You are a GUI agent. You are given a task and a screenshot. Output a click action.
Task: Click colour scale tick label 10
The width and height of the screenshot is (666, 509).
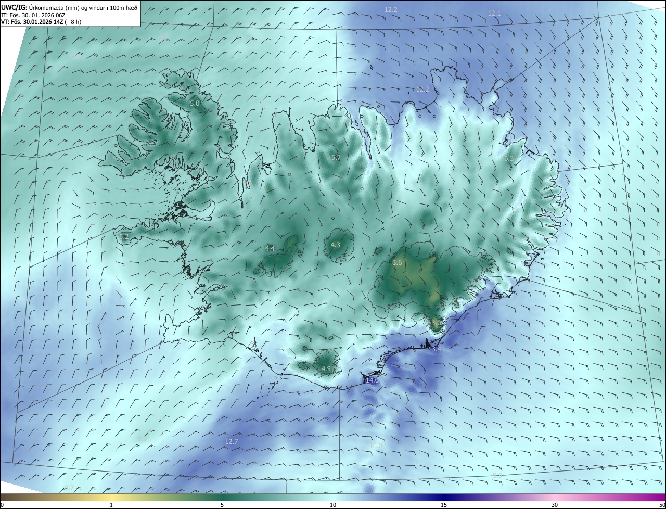tap(333, 505)
